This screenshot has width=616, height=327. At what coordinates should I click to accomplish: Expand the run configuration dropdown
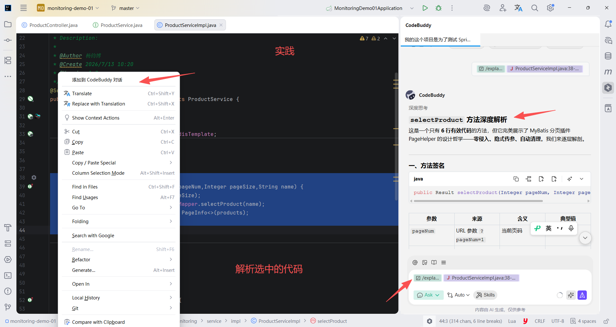click(x=412, y=8)
